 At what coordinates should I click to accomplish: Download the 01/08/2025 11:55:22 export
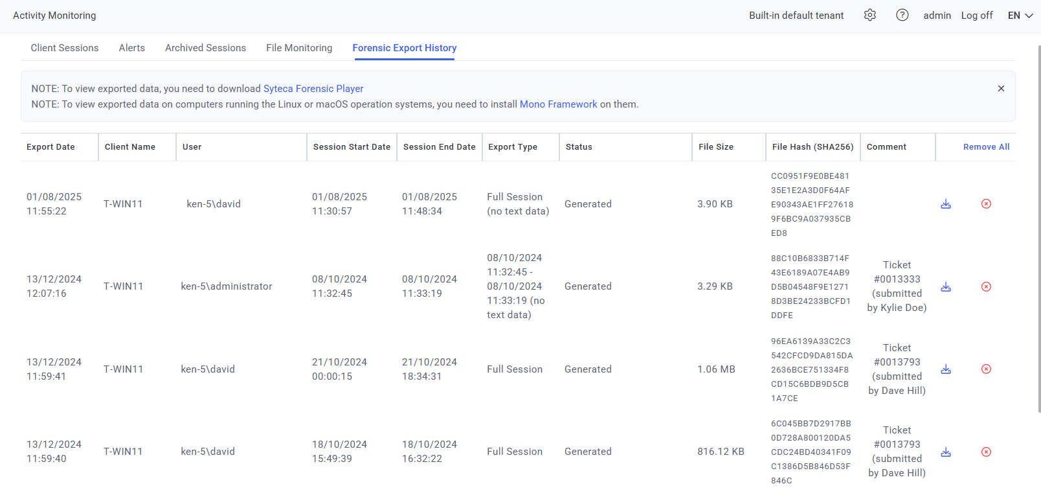click(946, 204)
